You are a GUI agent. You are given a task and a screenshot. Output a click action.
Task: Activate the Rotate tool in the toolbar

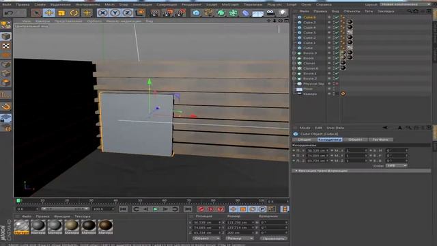point(74,13)
